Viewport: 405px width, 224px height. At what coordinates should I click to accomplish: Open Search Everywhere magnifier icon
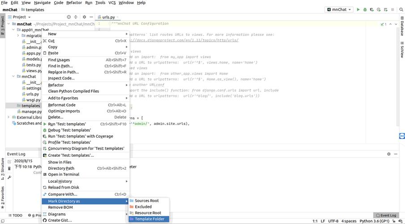point(401,9)
